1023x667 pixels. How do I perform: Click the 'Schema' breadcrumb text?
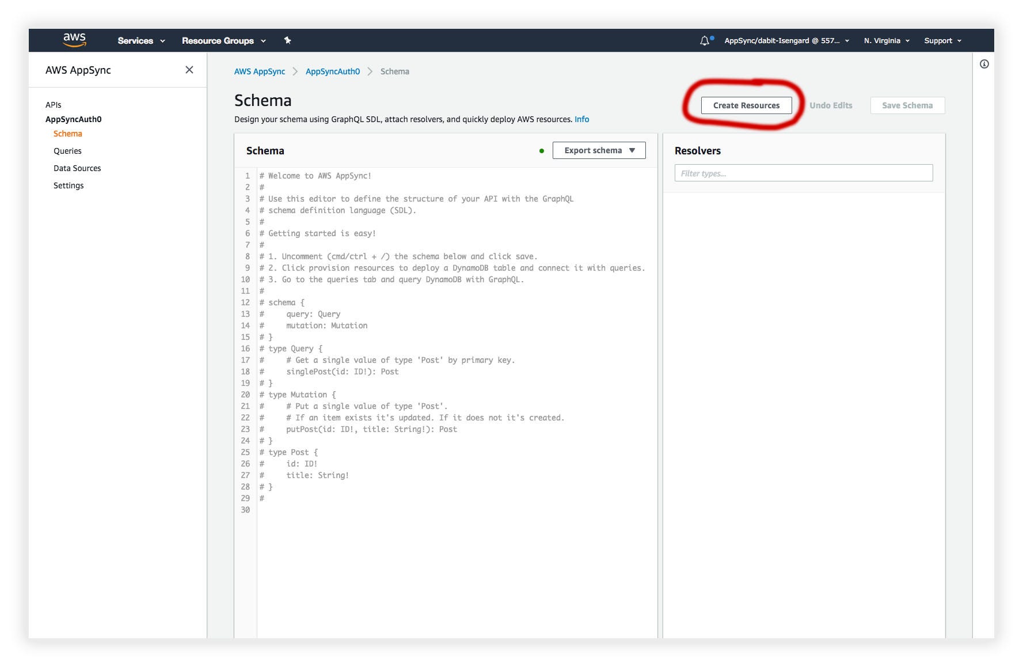click(395, 71)
